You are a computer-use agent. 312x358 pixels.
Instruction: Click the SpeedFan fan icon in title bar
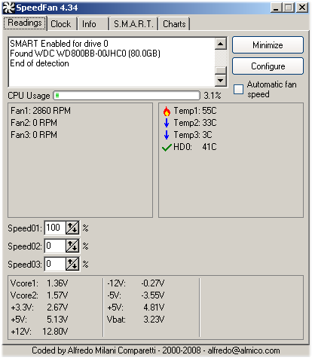click(9, 8)
